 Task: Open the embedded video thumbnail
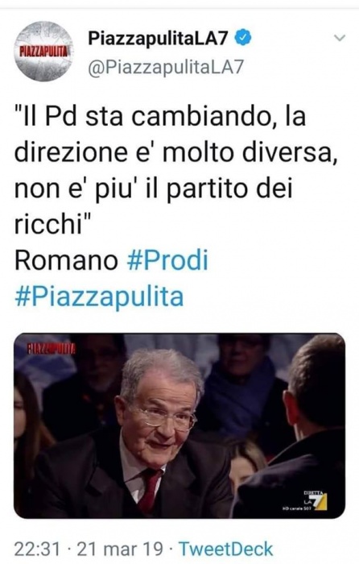point(179,425)
